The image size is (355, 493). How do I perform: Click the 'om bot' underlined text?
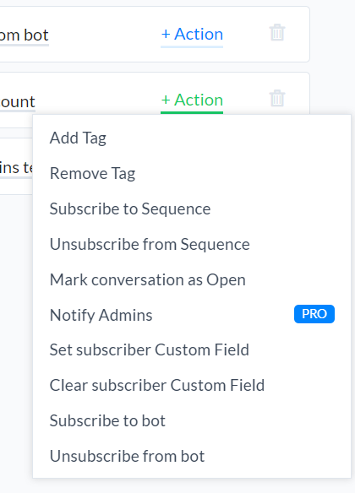pos(25,35)
